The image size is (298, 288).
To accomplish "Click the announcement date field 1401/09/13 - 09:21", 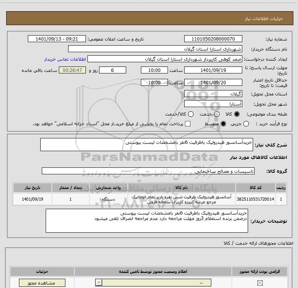I will point(57,39).
